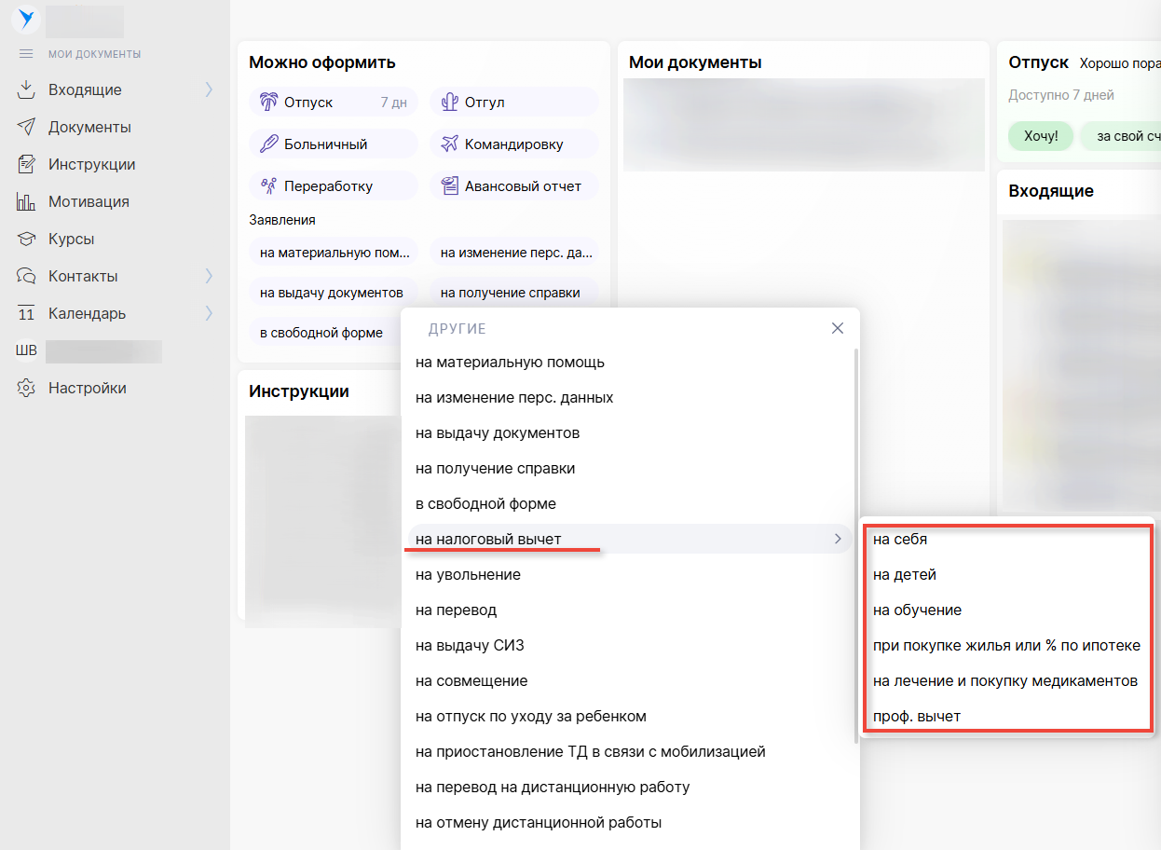Choose 'на лечение и покупку медикаментов'

[1004, 681]
